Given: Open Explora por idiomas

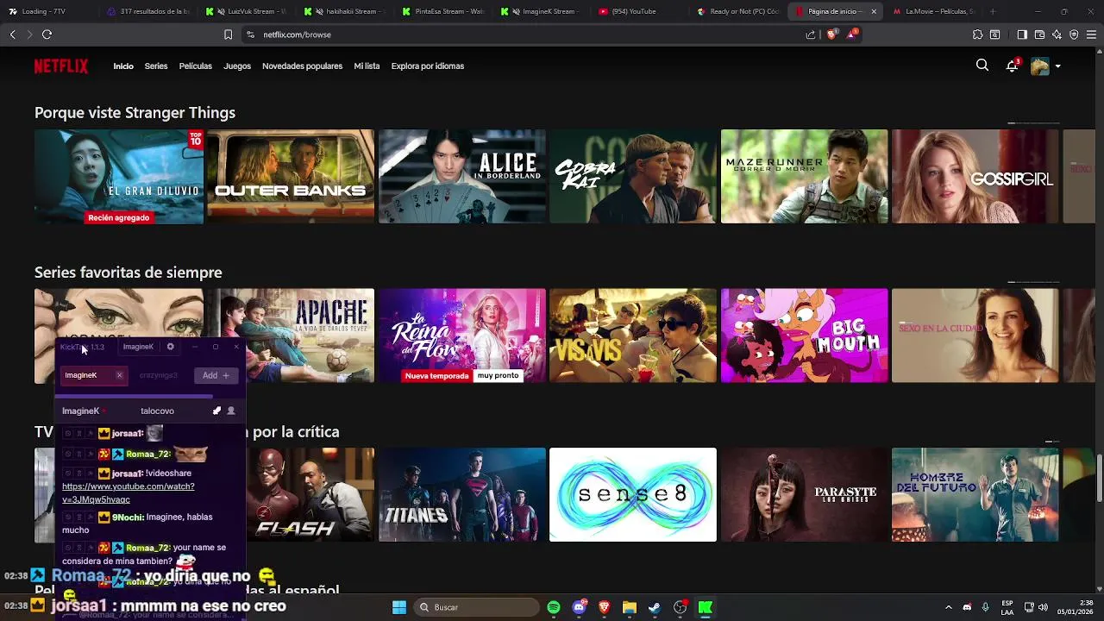Looking at the screenshot, I should click(x=428, y=66).
